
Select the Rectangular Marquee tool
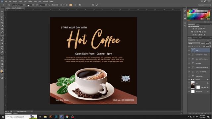point(2,14)
